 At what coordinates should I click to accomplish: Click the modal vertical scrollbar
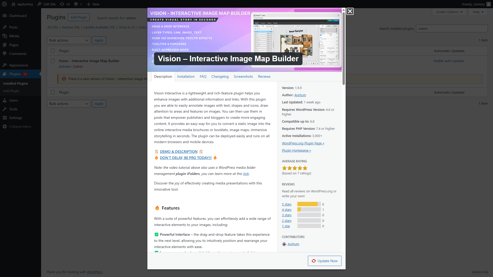point(344,49)
